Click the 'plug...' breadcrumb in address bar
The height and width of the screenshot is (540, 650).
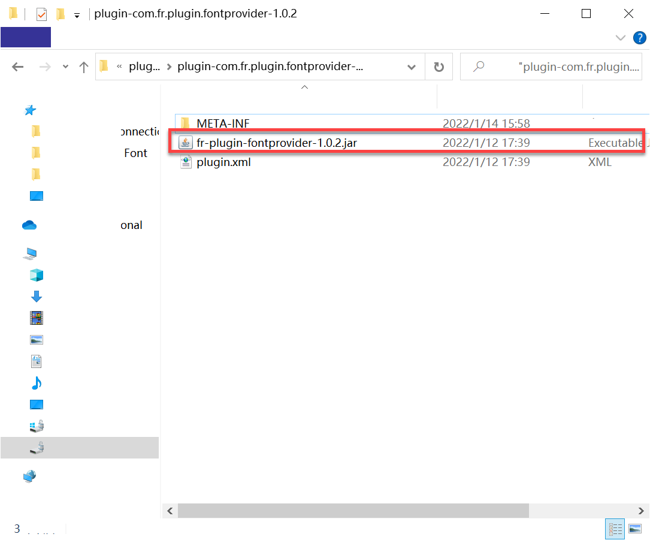click(144, 67)
